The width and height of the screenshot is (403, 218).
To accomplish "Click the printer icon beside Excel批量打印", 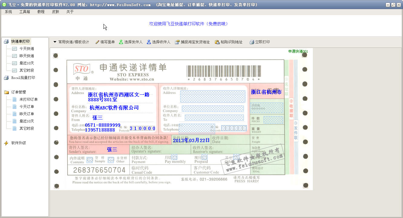I will tap(6, 78).
